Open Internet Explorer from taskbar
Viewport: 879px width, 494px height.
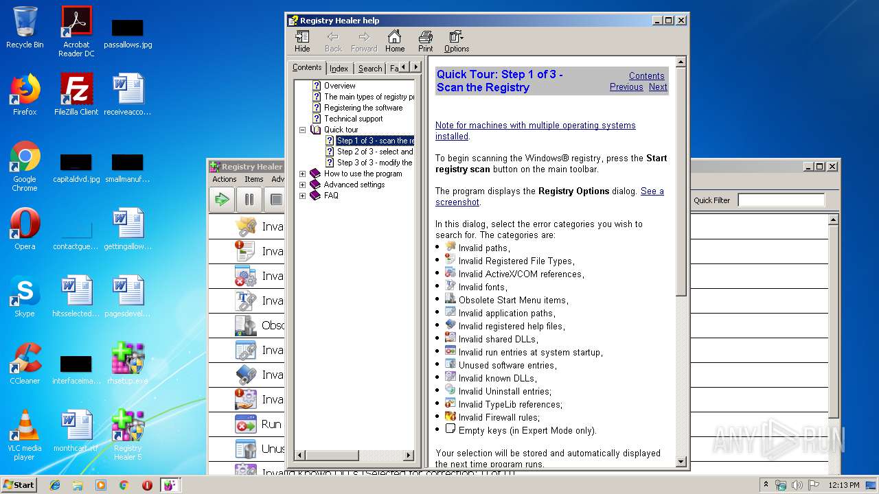click(x=55, y=485)
